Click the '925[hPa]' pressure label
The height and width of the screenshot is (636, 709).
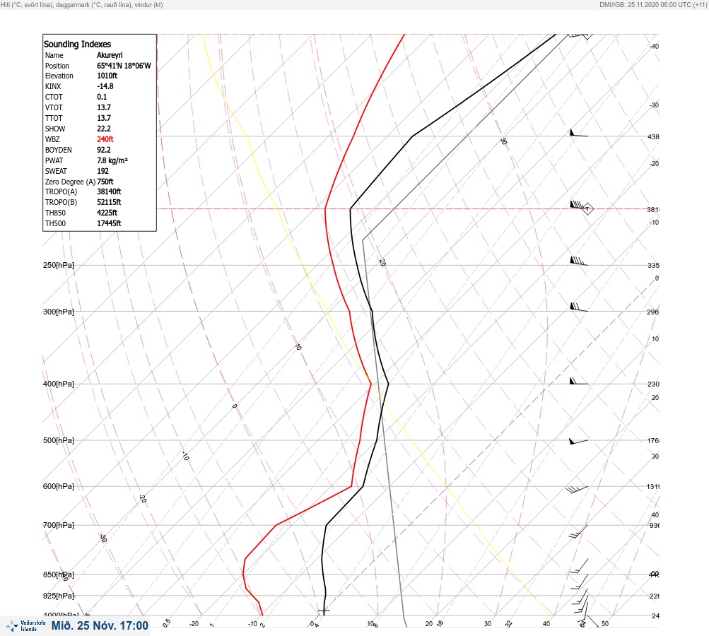(59, 596)
